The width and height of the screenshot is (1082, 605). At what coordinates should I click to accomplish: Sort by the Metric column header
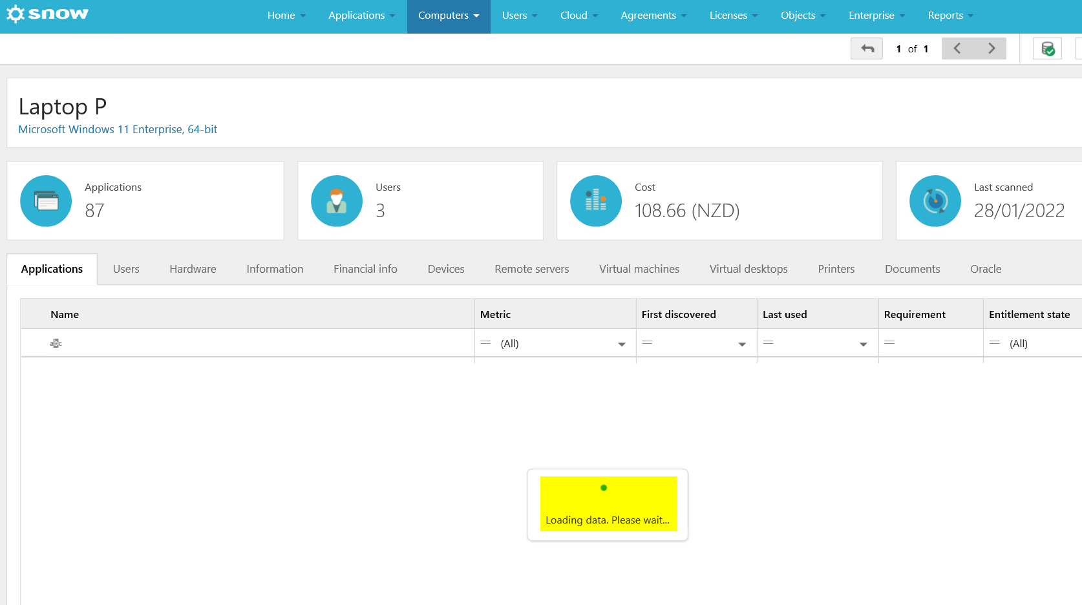pos(555,314)
